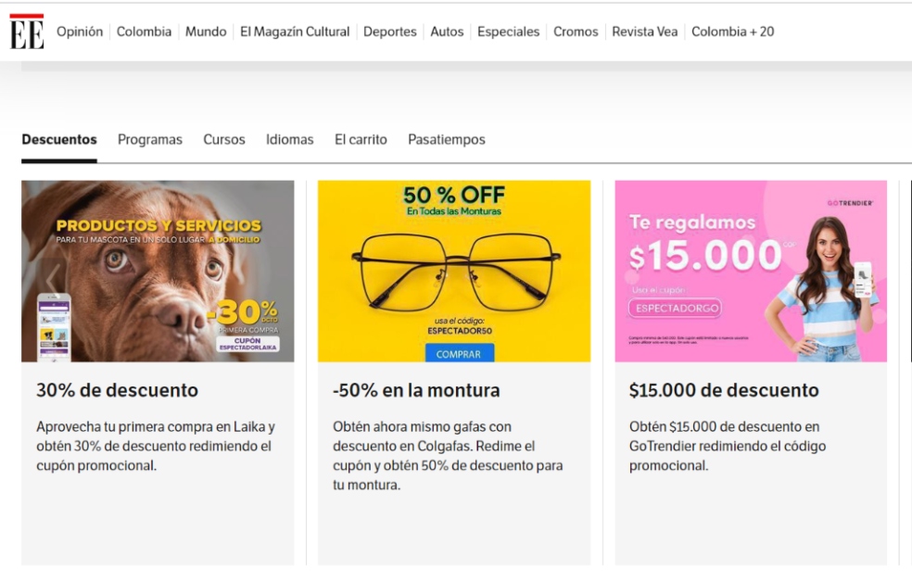Click the ESPECTADOR50 code text
The height and width of the screenshot is (582, 912).
click(x=460, y=331)
